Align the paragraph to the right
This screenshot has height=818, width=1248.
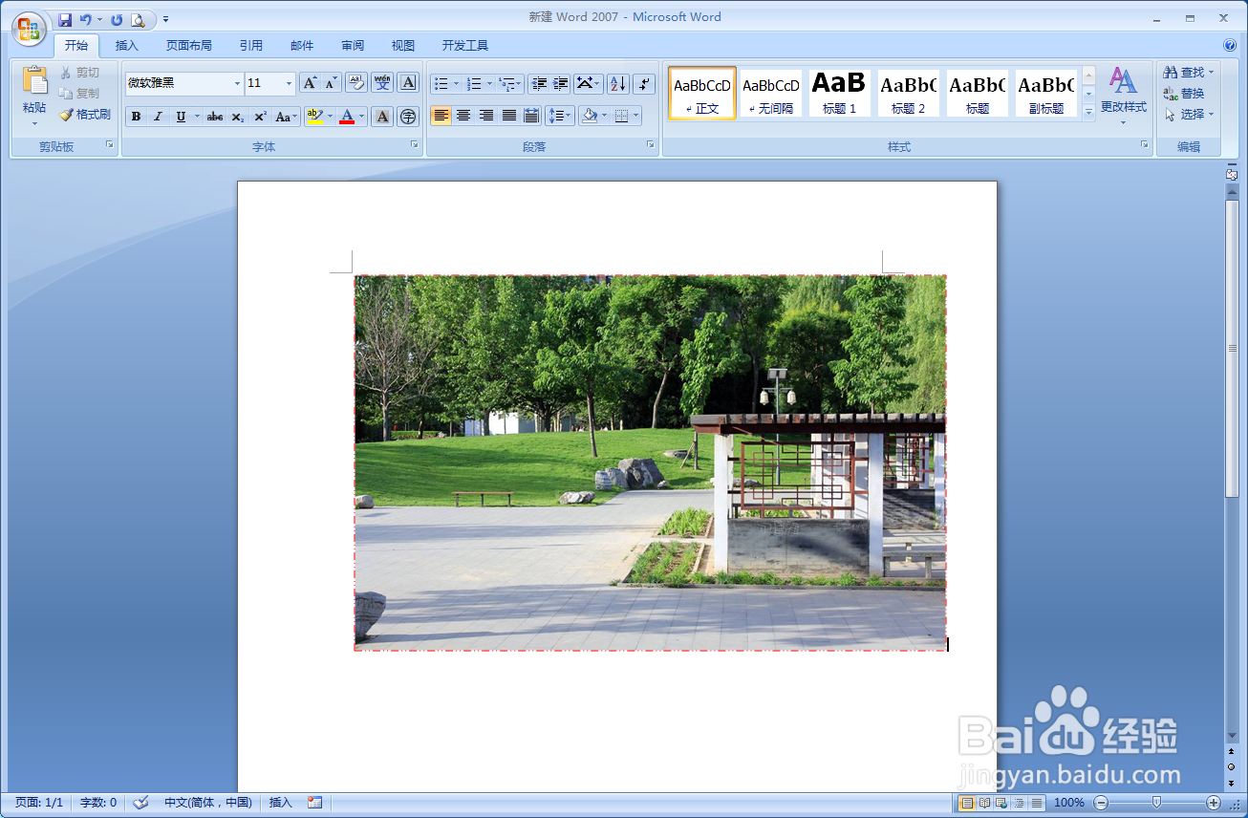(486, 116)
